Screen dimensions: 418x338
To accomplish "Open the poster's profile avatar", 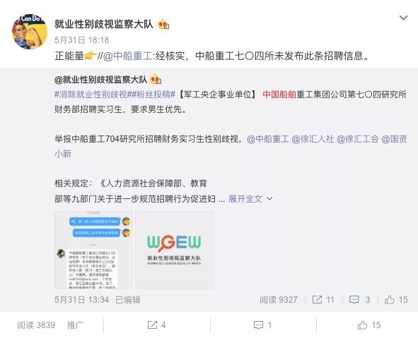I will pos(30,32).
